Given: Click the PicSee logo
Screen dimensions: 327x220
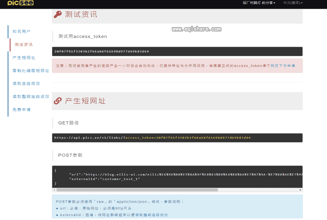Looking at the screenshot, I should tap(21, 3).
